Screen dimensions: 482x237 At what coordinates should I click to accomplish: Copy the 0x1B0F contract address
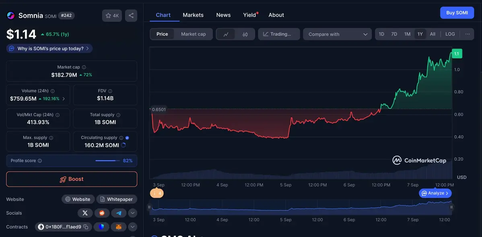[85, 227]
